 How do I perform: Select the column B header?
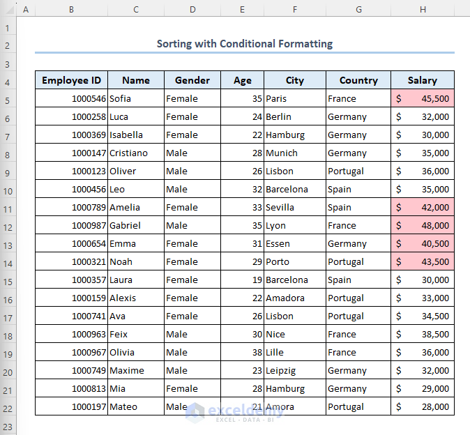click(x=71, y=10)
